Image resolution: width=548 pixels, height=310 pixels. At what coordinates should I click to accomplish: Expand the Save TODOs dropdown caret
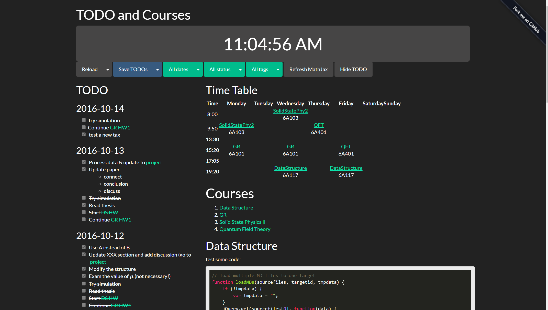click(158, 70)
